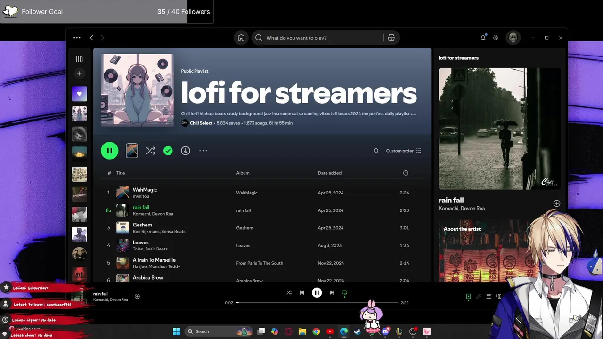Sort by the Title column header
The image size is (603, 339).
(x=121, y=173)
